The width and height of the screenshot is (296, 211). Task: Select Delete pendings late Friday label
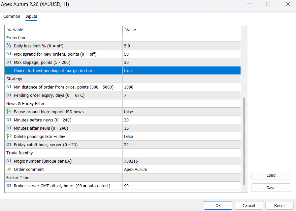(40, 136)
